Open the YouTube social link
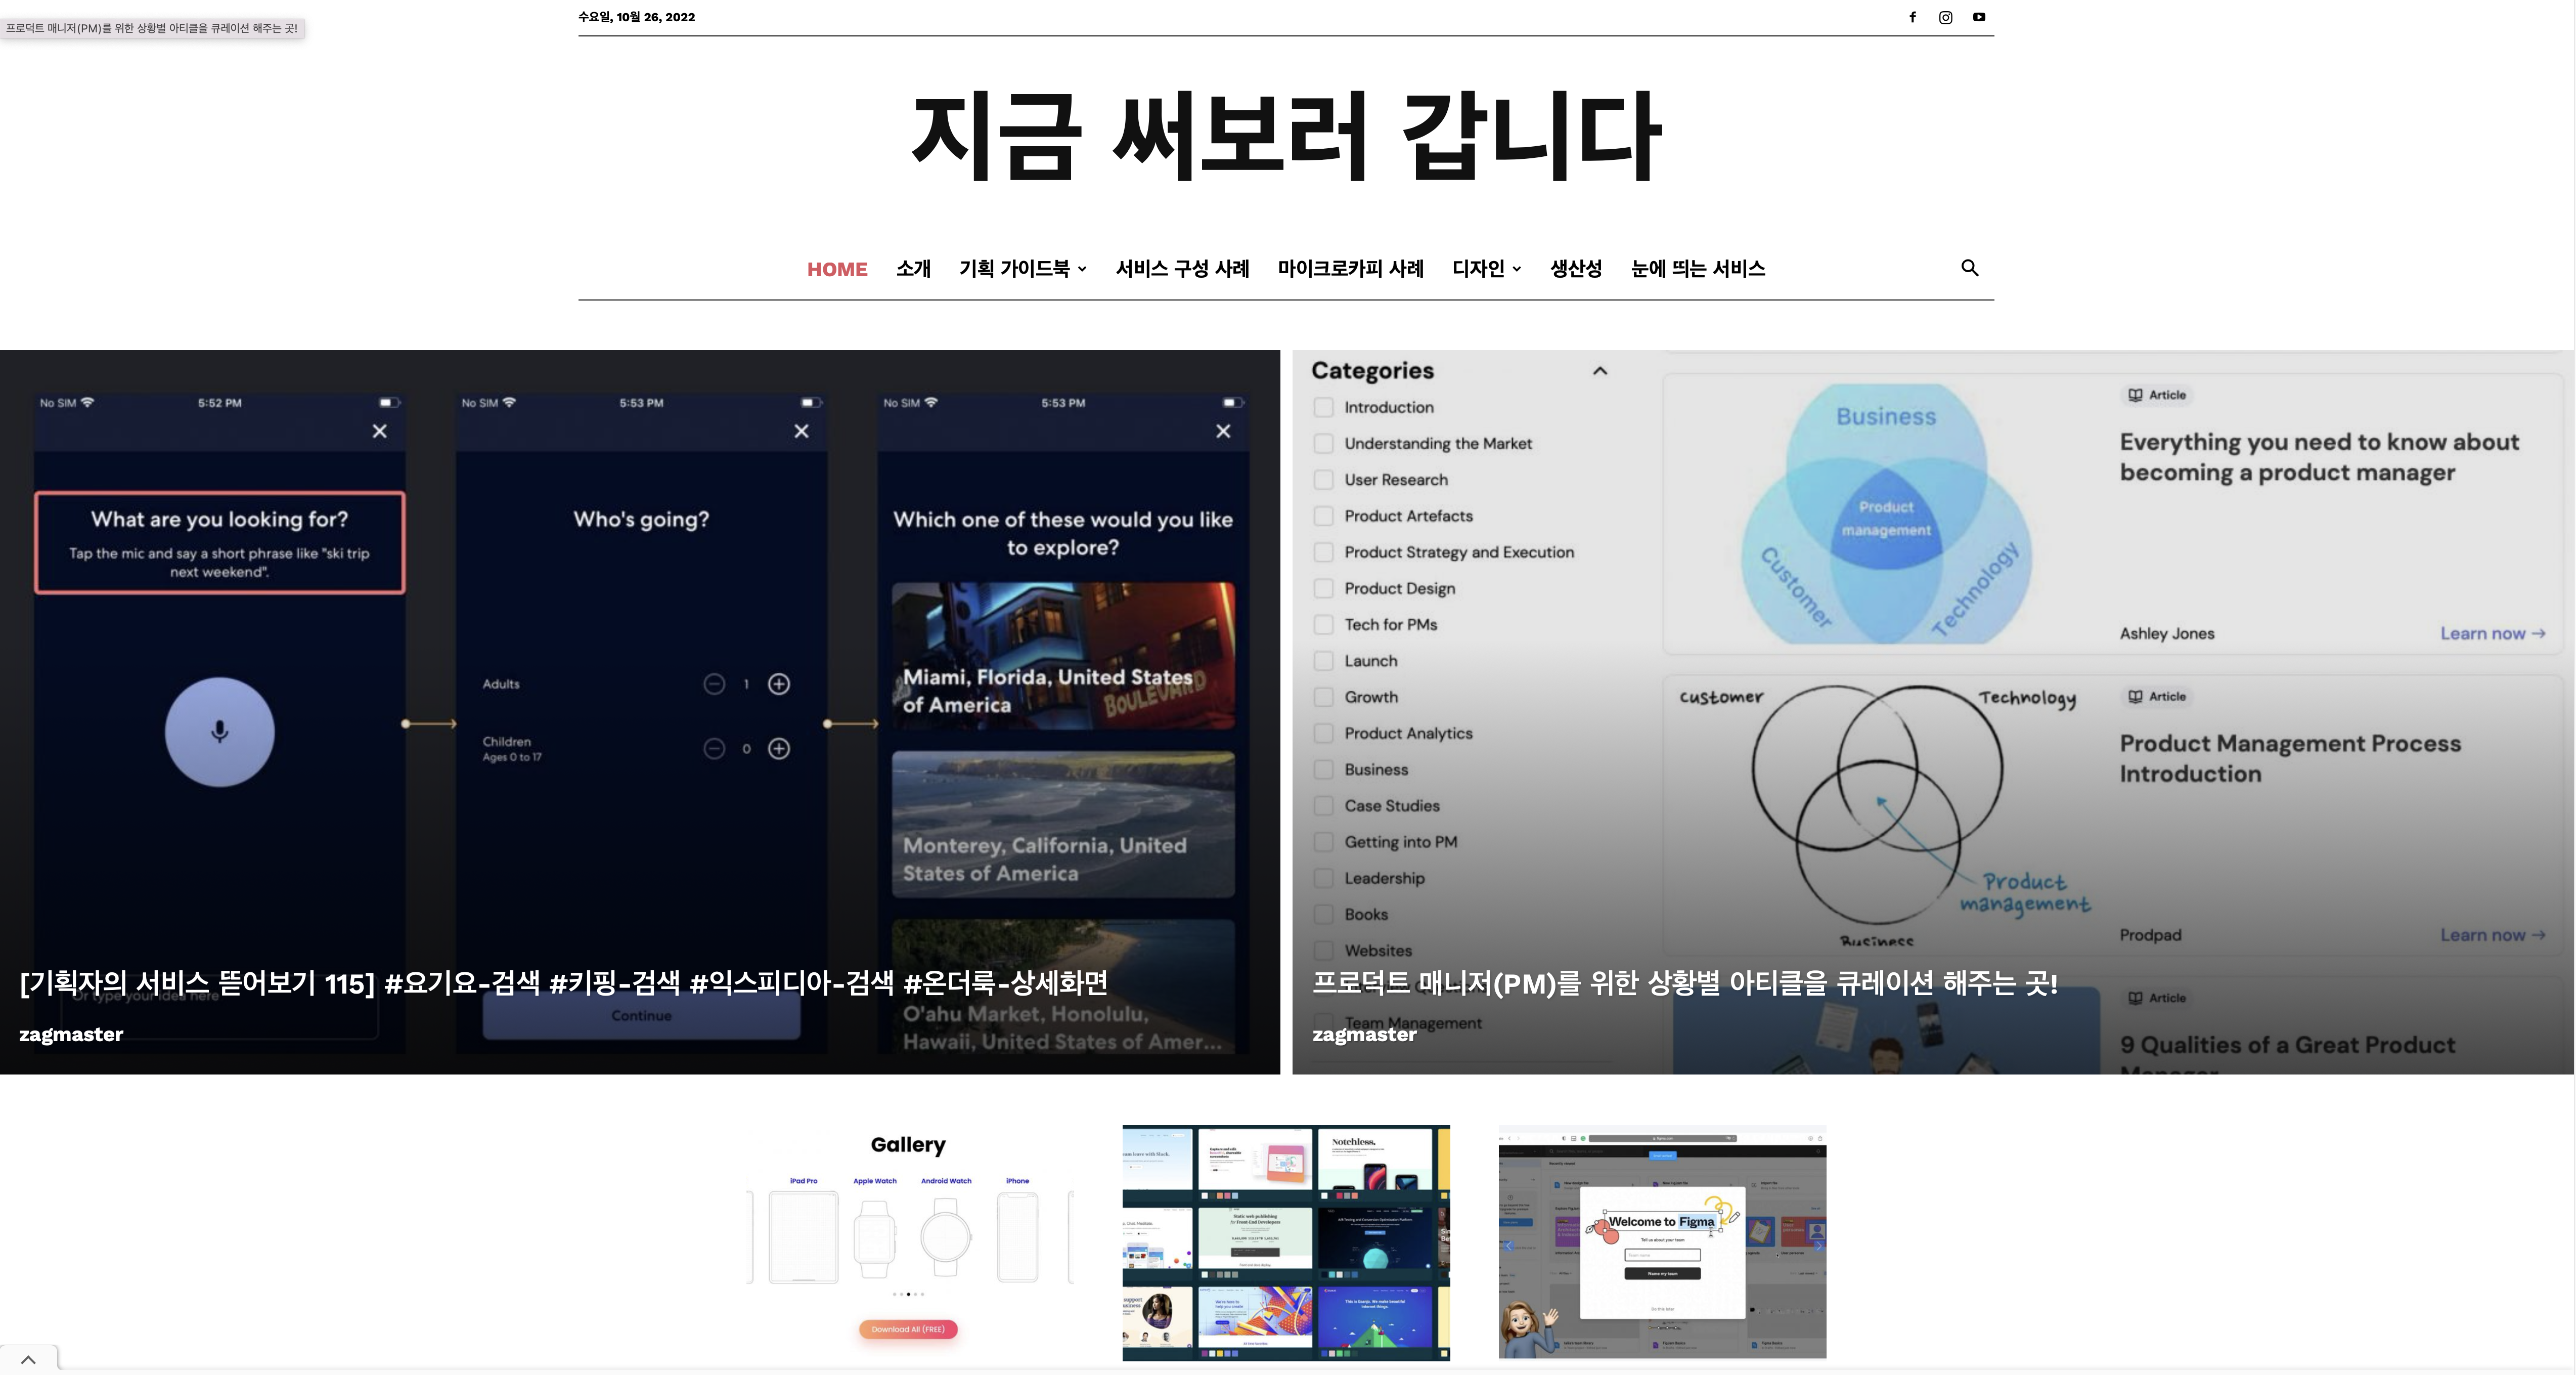This screenshot has height=1375, width=2576. pyautogui.click(x=1979, y=17)
